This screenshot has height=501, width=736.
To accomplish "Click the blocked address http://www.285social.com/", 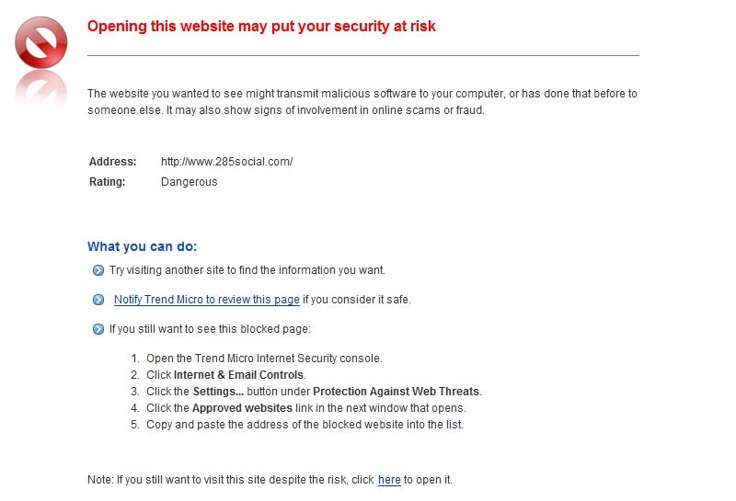I will click(x=226, y=162).
